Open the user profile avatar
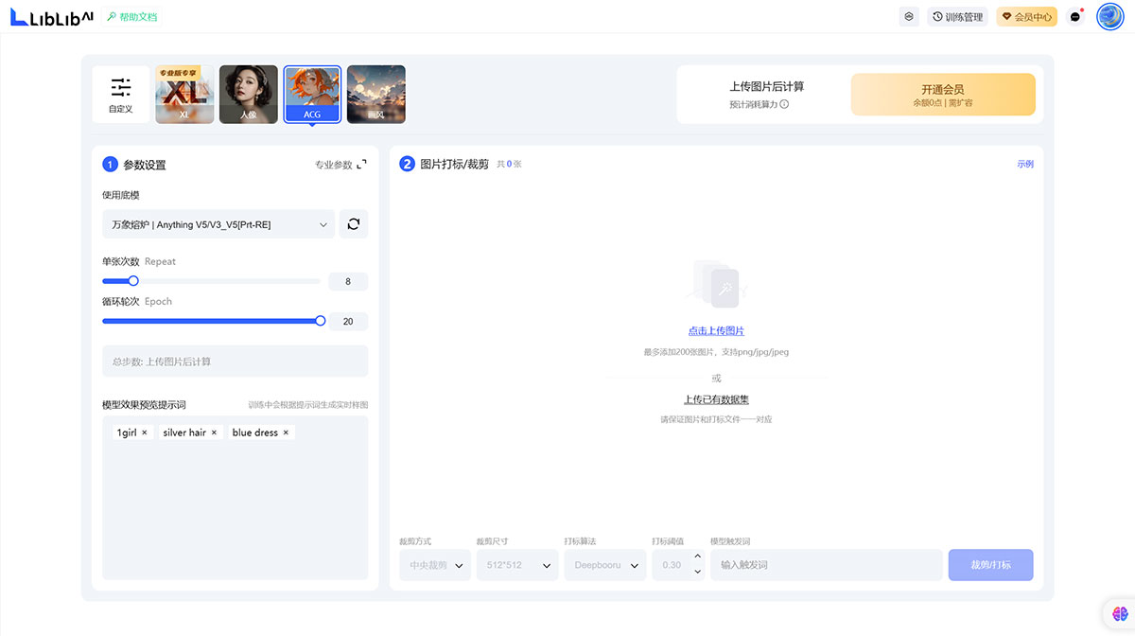 click(x=1109, y=16)
